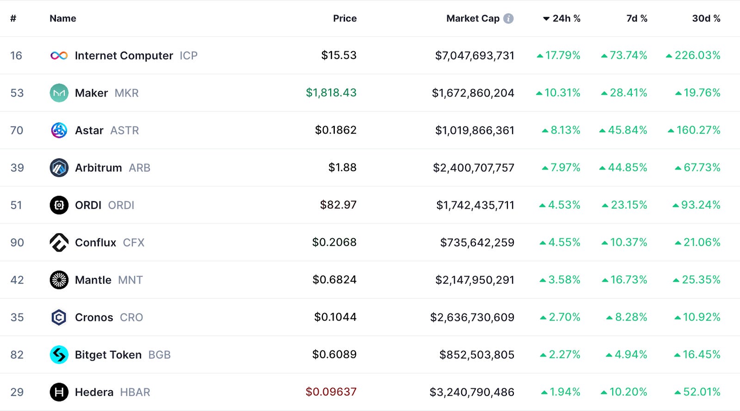Open the ORDI coin page
740x411 pixels.
88,205
